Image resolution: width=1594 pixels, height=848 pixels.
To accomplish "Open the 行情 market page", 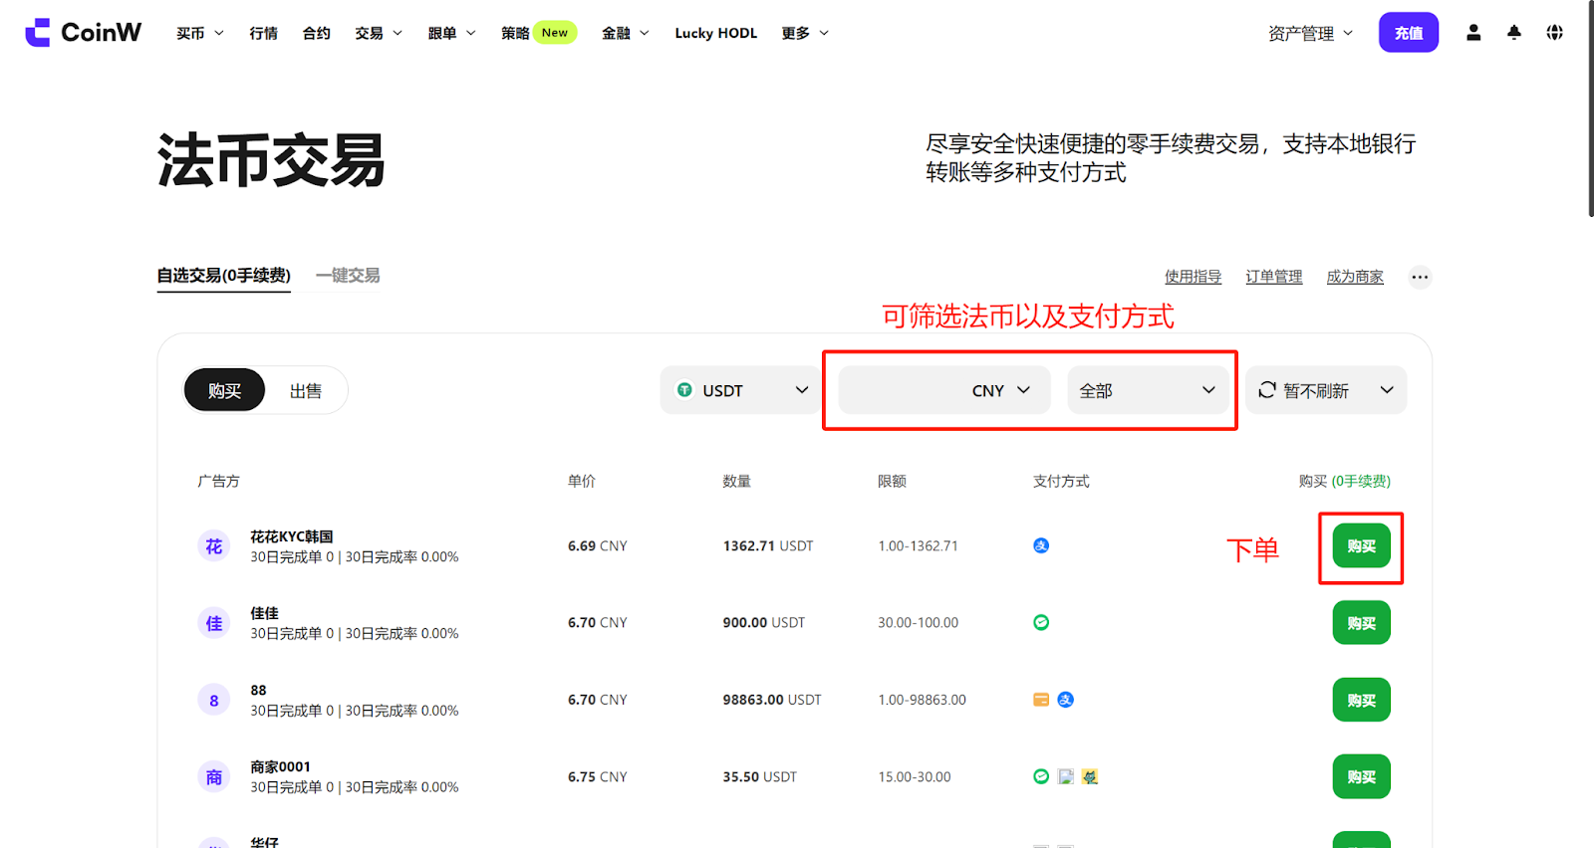I will 264,33.
